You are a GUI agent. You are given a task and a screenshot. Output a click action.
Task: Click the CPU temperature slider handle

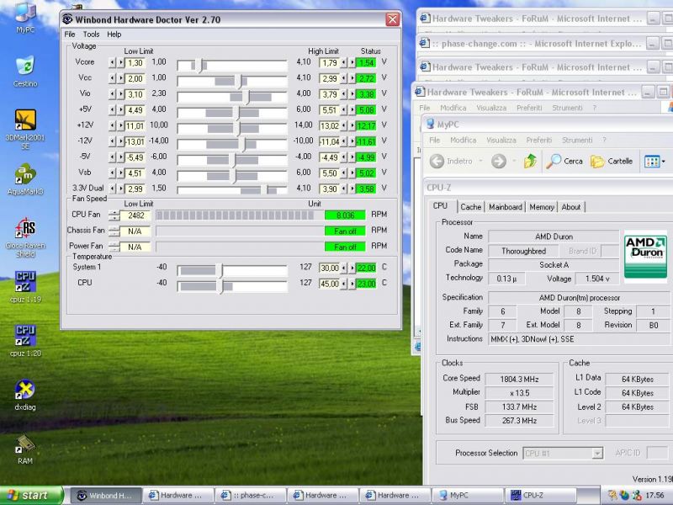(x=220, y=286)
